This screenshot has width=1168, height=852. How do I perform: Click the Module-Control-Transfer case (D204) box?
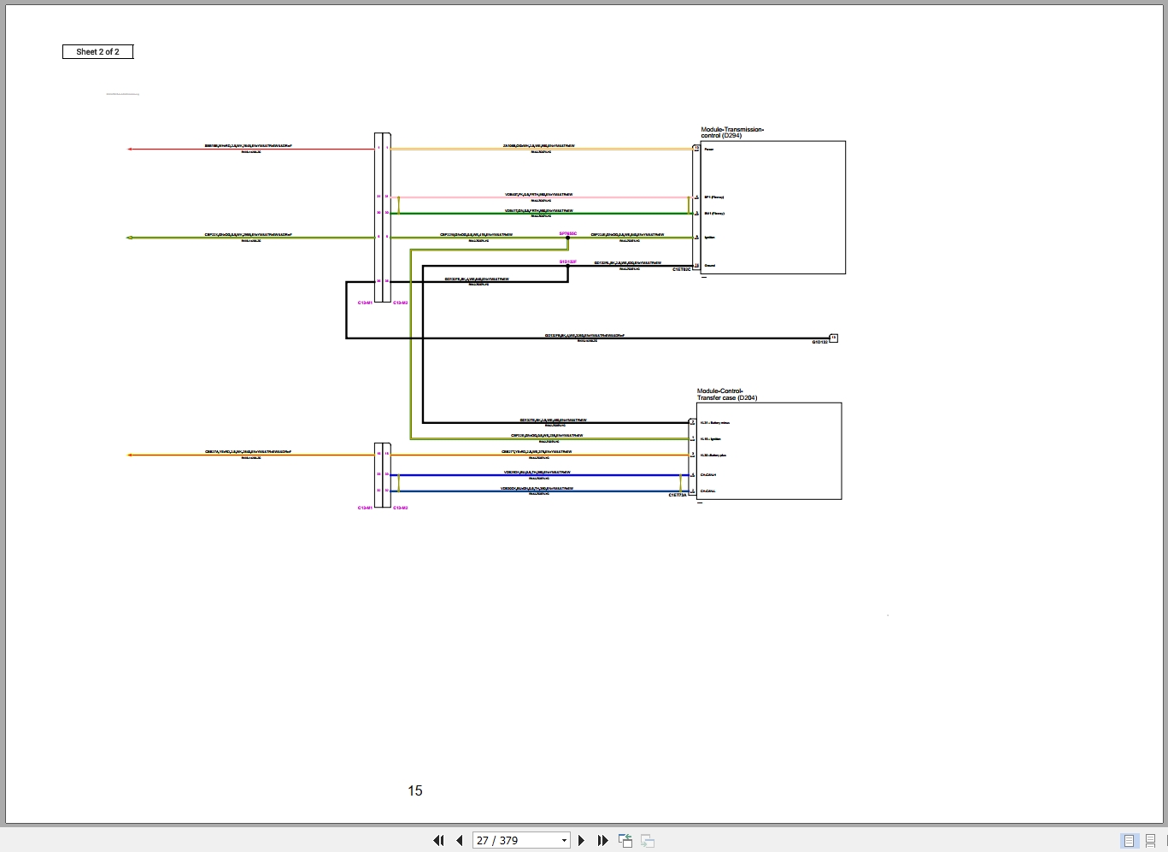tap(769, 450)
